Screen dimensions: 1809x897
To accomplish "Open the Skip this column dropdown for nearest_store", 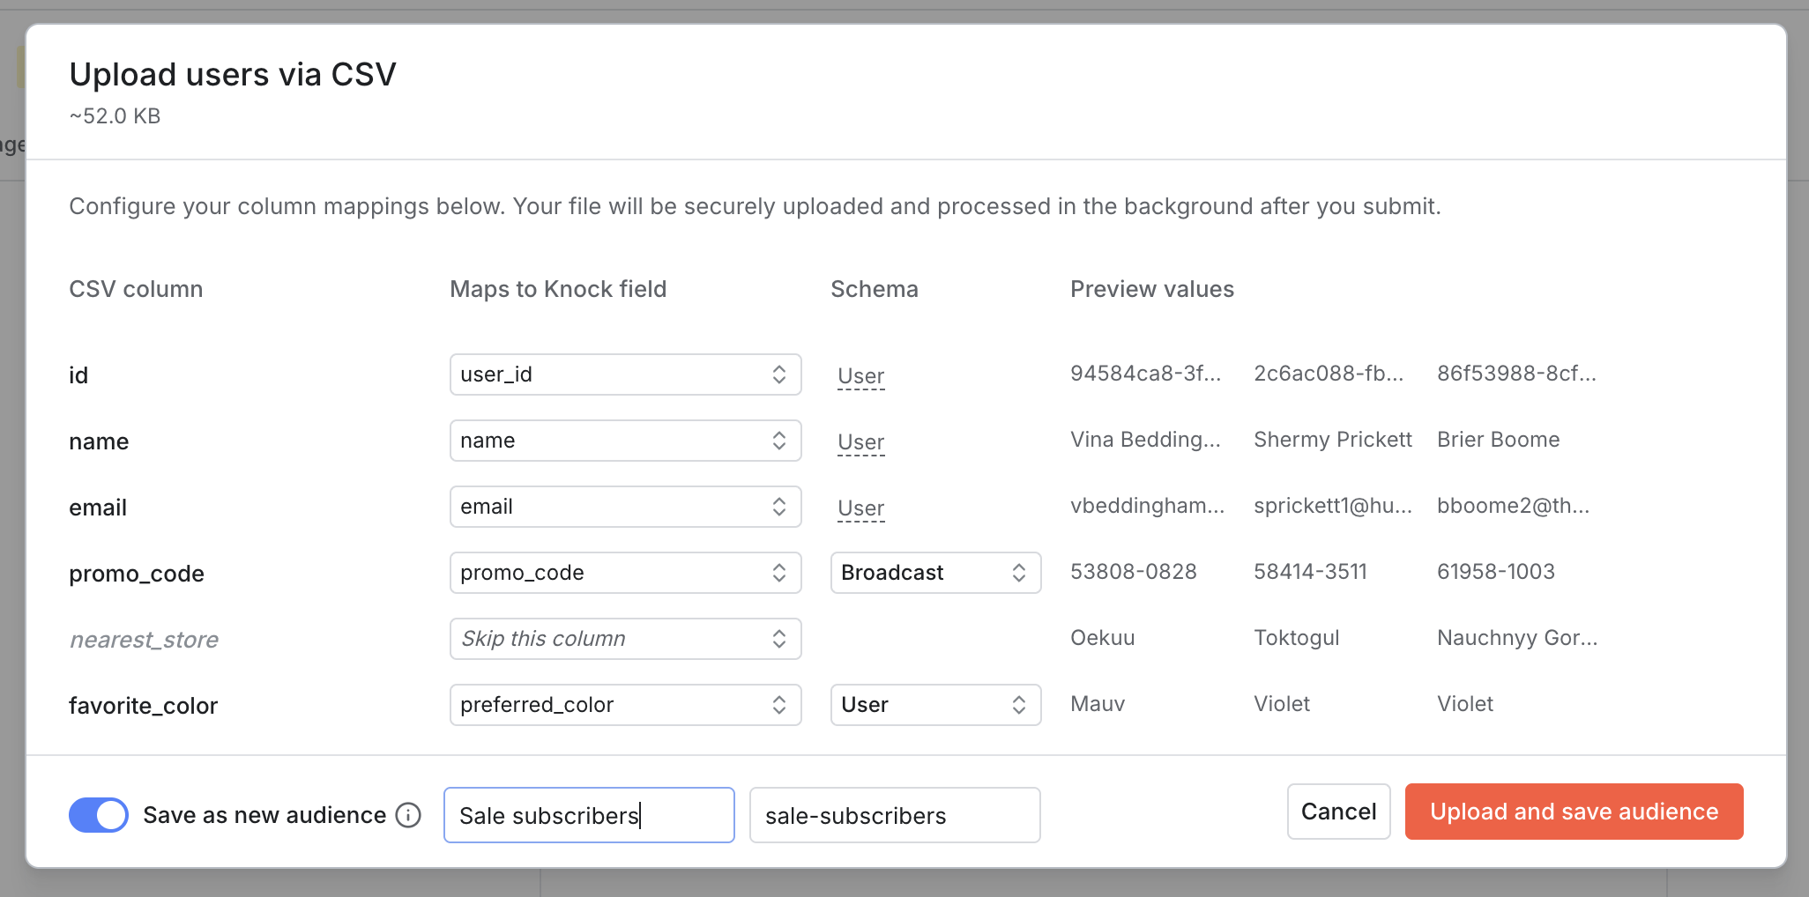I will [625, 638].
